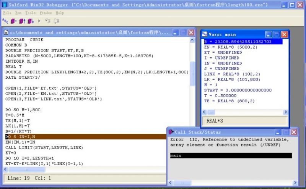The width and height of the screenshot is (306, 189).
Task: Select the main entry in call stack
Action: 231,155
